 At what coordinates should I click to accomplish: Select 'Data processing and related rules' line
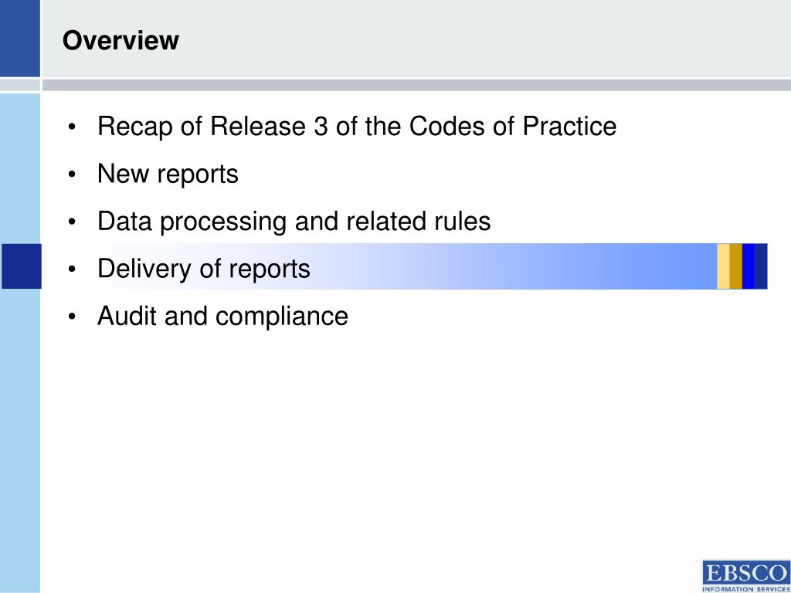tap(294, 222)
